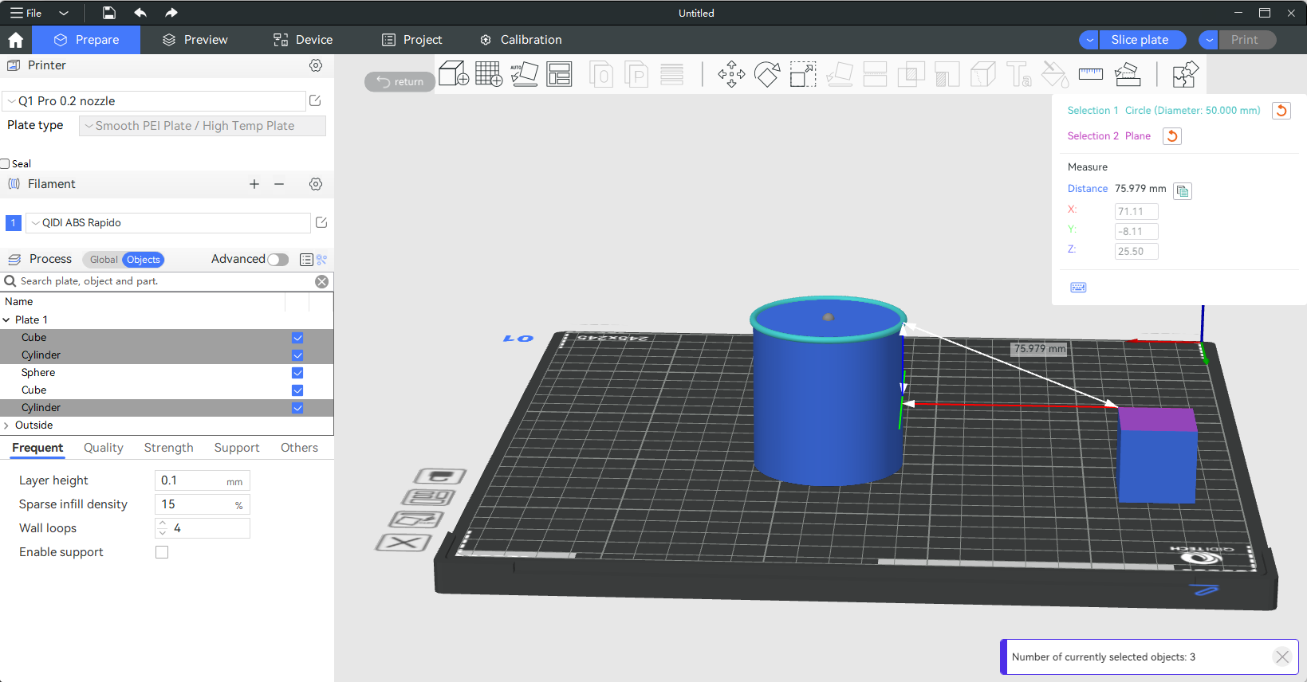The height and width of the screenshot is (682, 1307).
Task: Check the Enable support checkbox
Action: 162,552
